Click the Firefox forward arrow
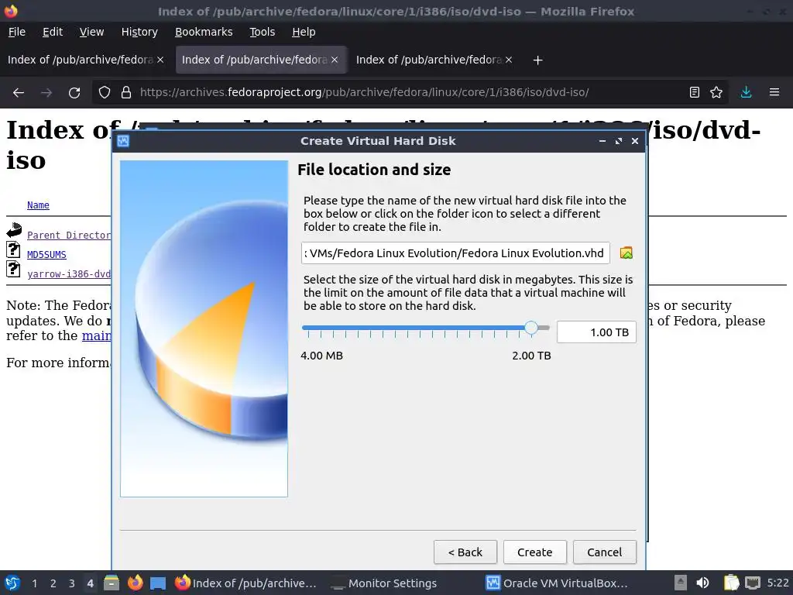 (x=46, y=93)
